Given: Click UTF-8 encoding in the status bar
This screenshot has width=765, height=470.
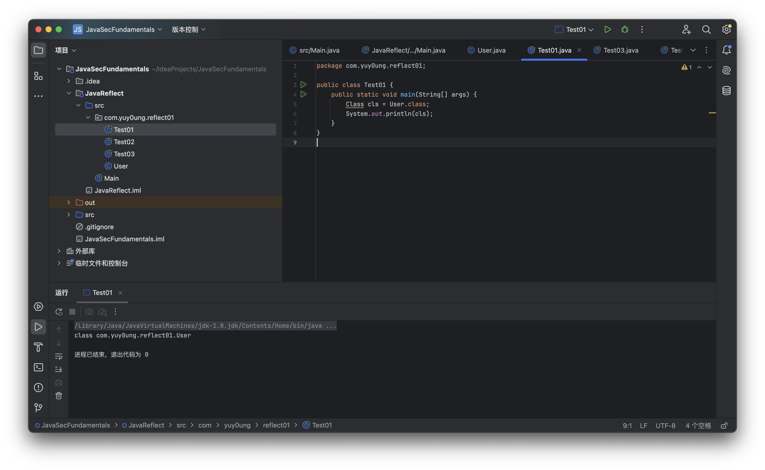Looking at the screenshot, I should (665, 425).
